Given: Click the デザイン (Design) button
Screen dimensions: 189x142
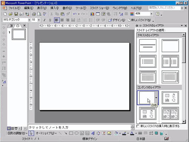Looking at the screenshot, I should point(117,20).
